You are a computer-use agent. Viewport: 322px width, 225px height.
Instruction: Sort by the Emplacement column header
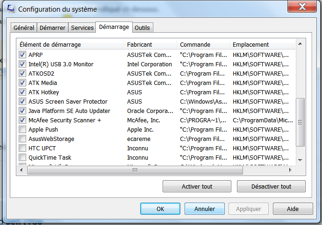click(x=263, y=44)
